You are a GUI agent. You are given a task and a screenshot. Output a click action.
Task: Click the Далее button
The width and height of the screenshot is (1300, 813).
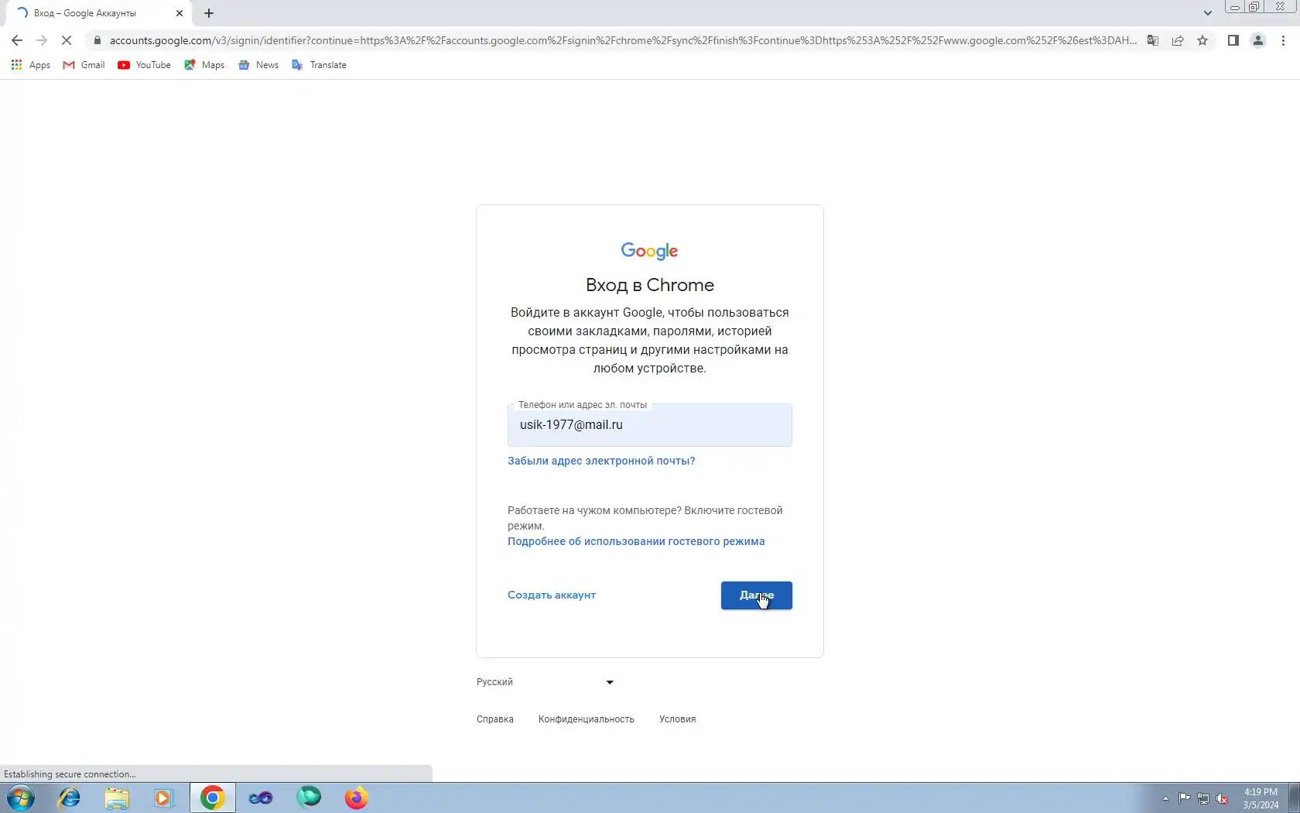[756, 595]
